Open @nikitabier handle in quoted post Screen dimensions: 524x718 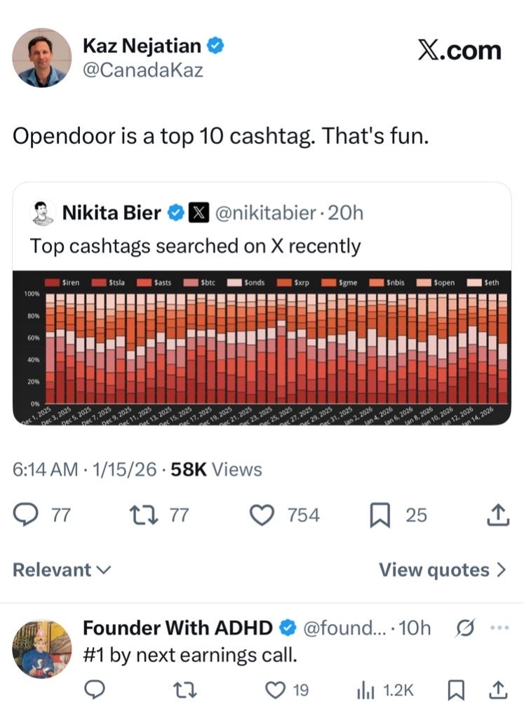click(x=265, y=213)
